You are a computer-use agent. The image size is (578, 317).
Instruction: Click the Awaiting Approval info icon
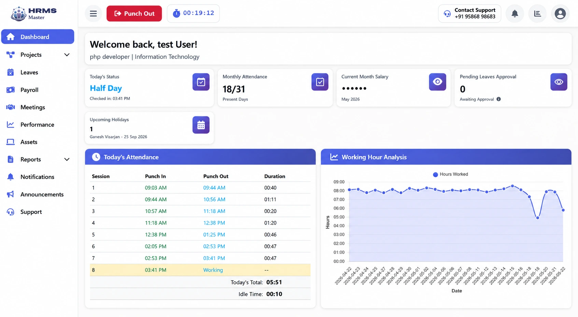tap(499, 99)
